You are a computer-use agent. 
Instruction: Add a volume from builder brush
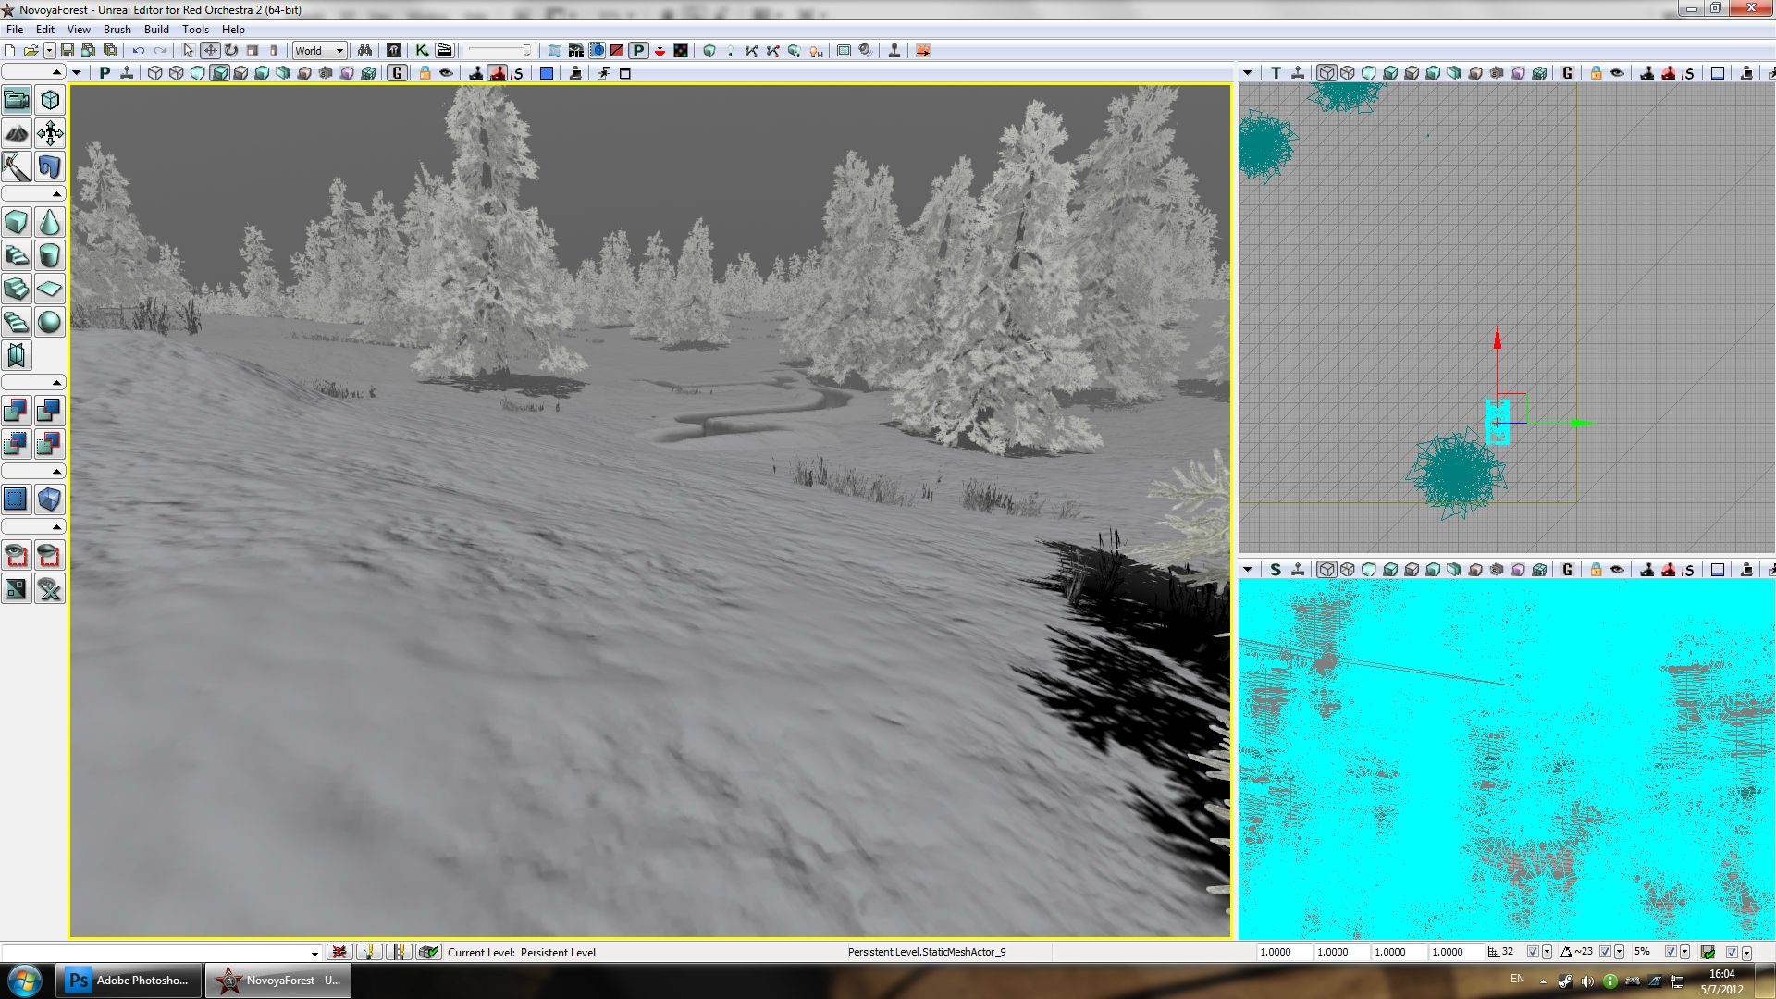click(x=50, y=499)
